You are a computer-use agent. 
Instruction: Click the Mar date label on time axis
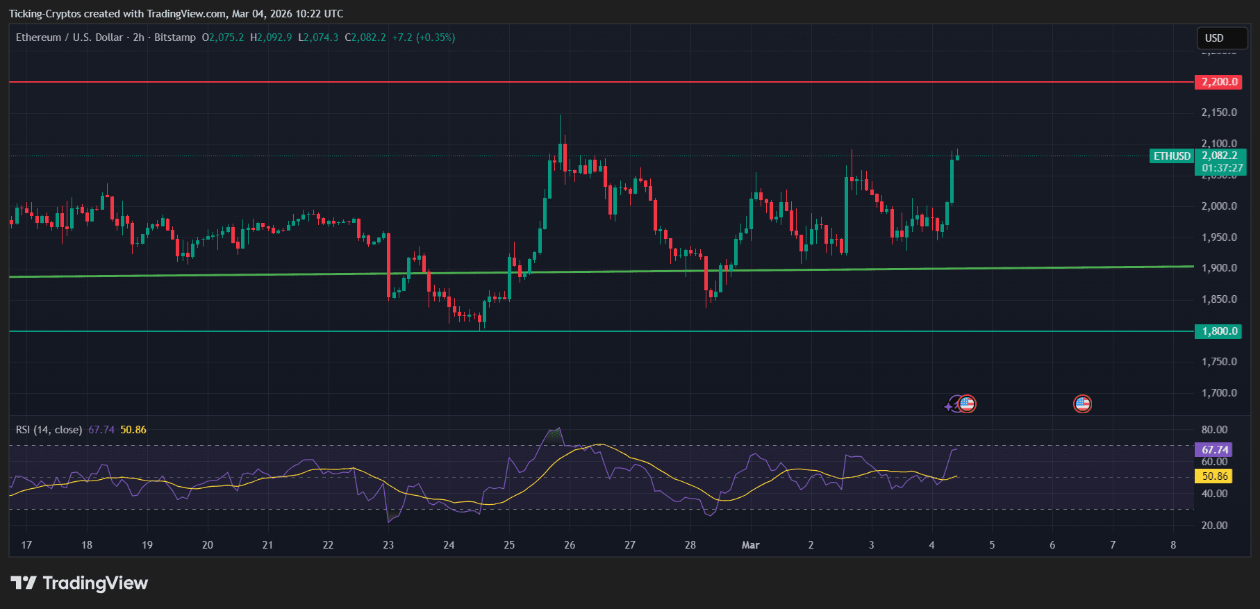point(750,545)
